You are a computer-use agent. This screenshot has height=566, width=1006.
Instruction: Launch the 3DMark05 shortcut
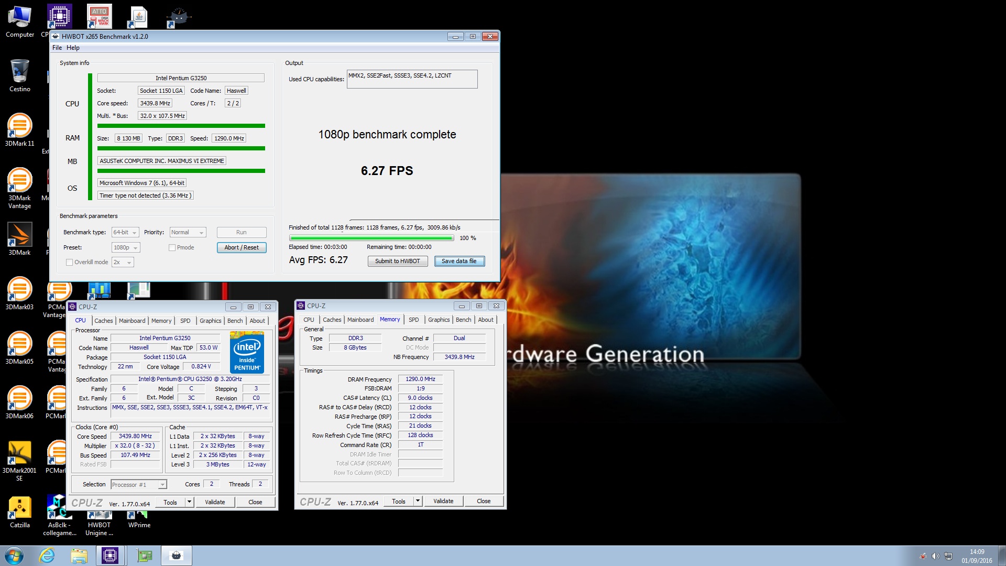[x=19, y=348]
